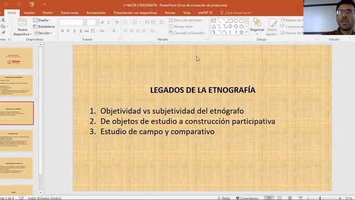Switch to slide sorter view icon
This screenshot has height=200, width=355.
[x=280, y=198]
